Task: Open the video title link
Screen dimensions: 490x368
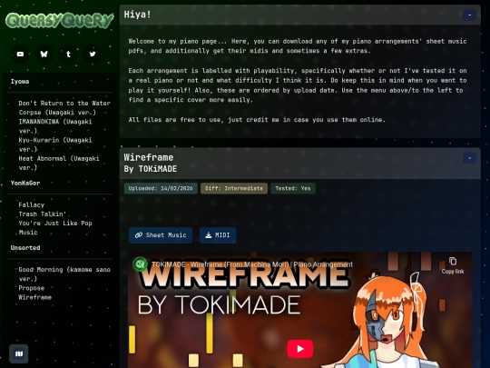Action: pyautogui.click(x=252, y=264)
